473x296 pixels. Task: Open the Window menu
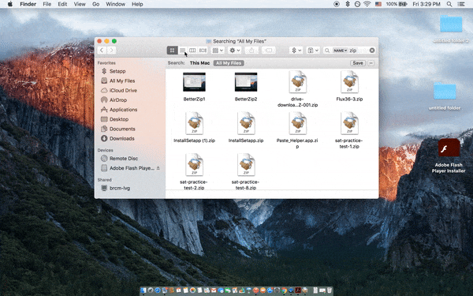(116, 4)
